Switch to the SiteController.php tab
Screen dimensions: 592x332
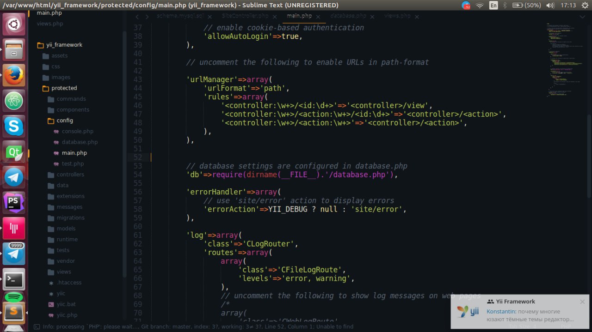(245, 16)
